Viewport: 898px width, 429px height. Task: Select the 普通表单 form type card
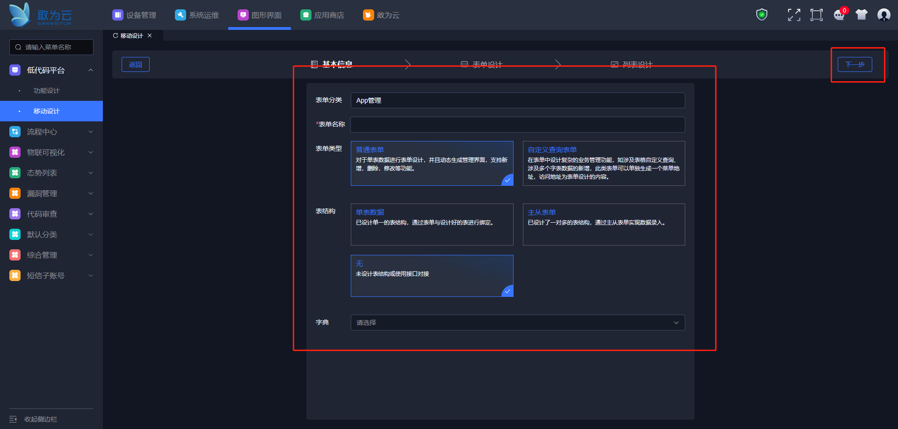pyautogui.click(x=432, y=163)
